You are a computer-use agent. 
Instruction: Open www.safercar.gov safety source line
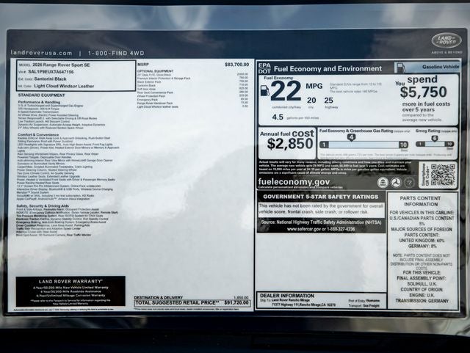(x=321, y=229)
